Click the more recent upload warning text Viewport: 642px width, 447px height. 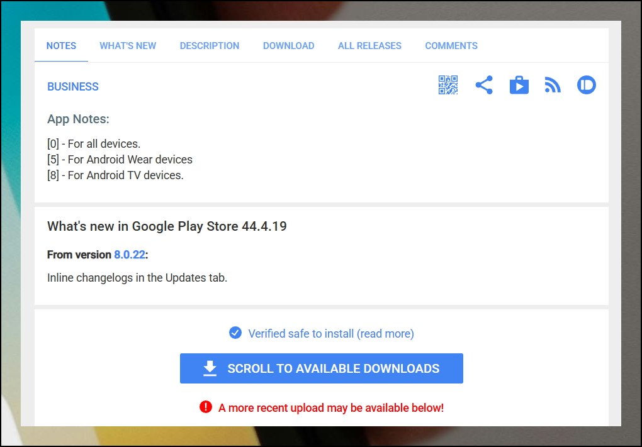[x=331, y=408]
